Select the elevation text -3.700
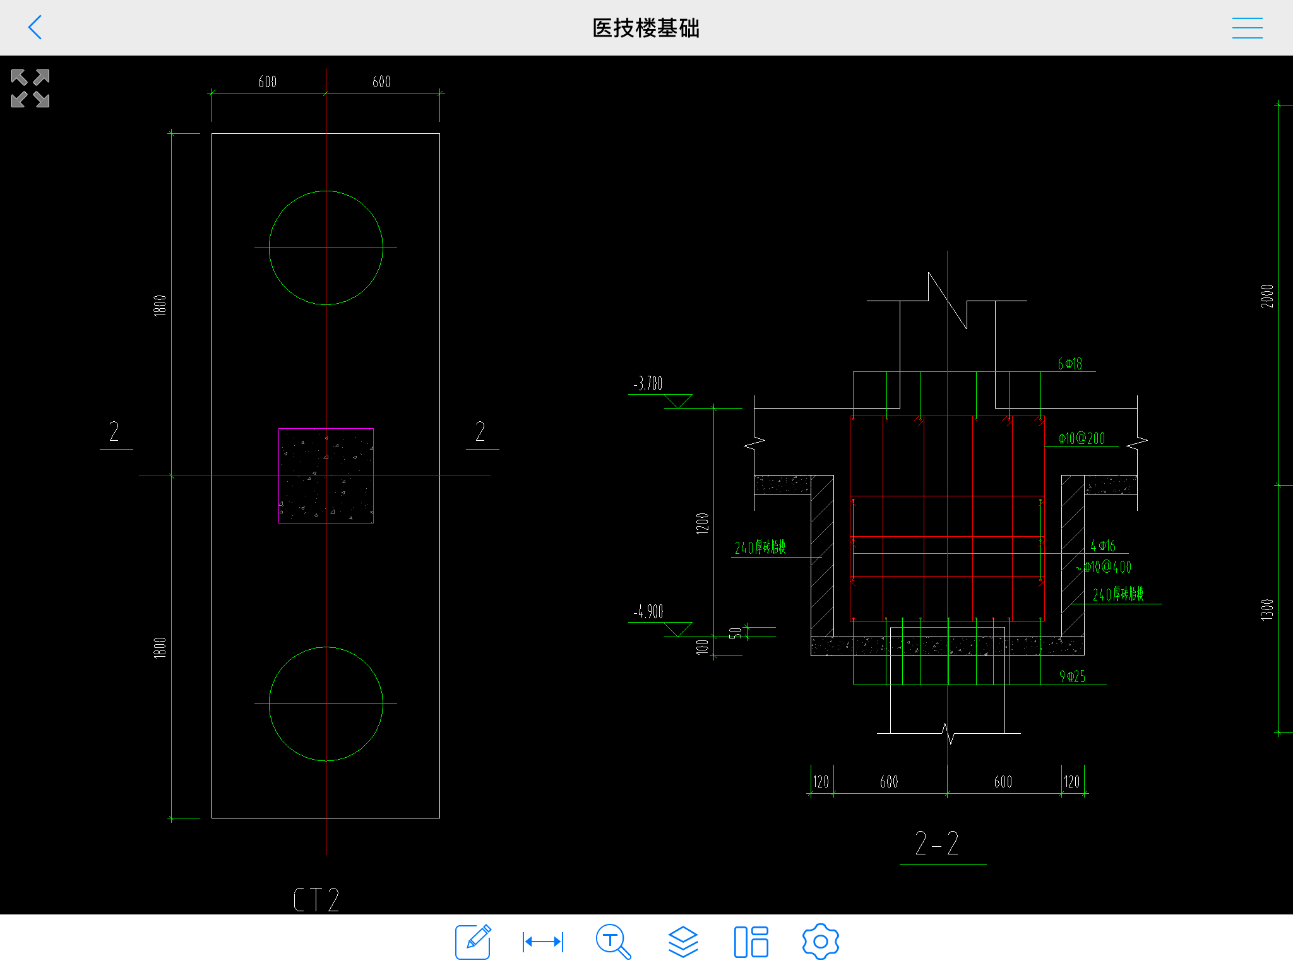1293x970 pixels. 648,383
